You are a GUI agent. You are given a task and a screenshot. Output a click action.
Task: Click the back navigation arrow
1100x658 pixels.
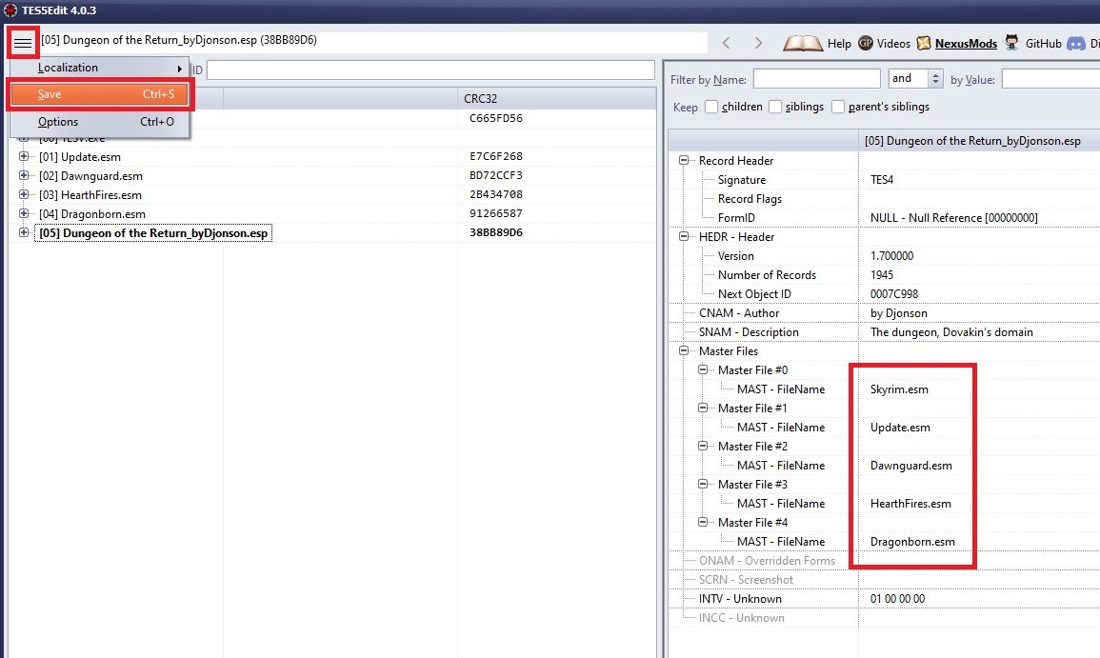point(727,43)
